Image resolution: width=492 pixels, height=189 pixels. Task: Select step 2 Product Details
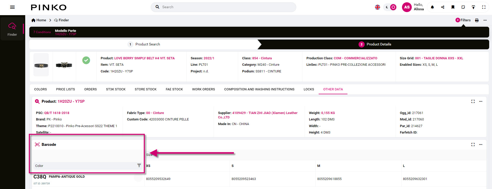point(375,44)
